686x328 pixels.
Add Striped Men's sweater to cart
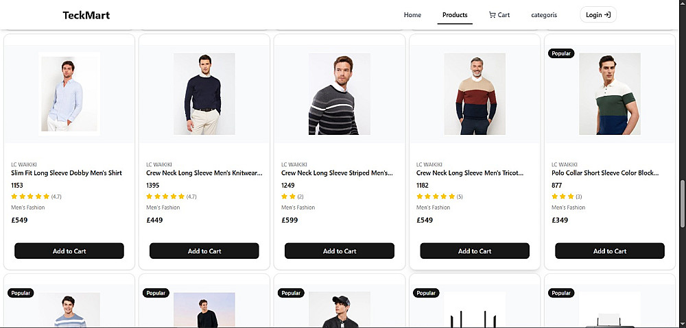pos(340,251)
